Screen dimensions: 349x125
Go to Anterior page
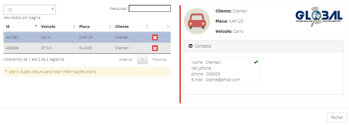pyautogui.click(x=126, y=59)
